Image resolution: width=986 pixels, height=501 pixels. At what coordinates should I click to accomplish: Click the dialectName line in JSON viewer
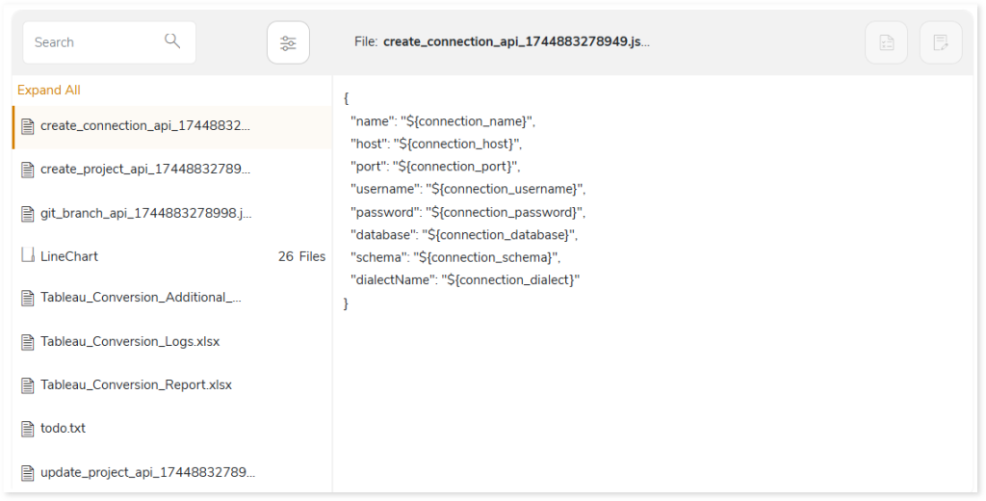pyautogui.click(x=465, y=279)
